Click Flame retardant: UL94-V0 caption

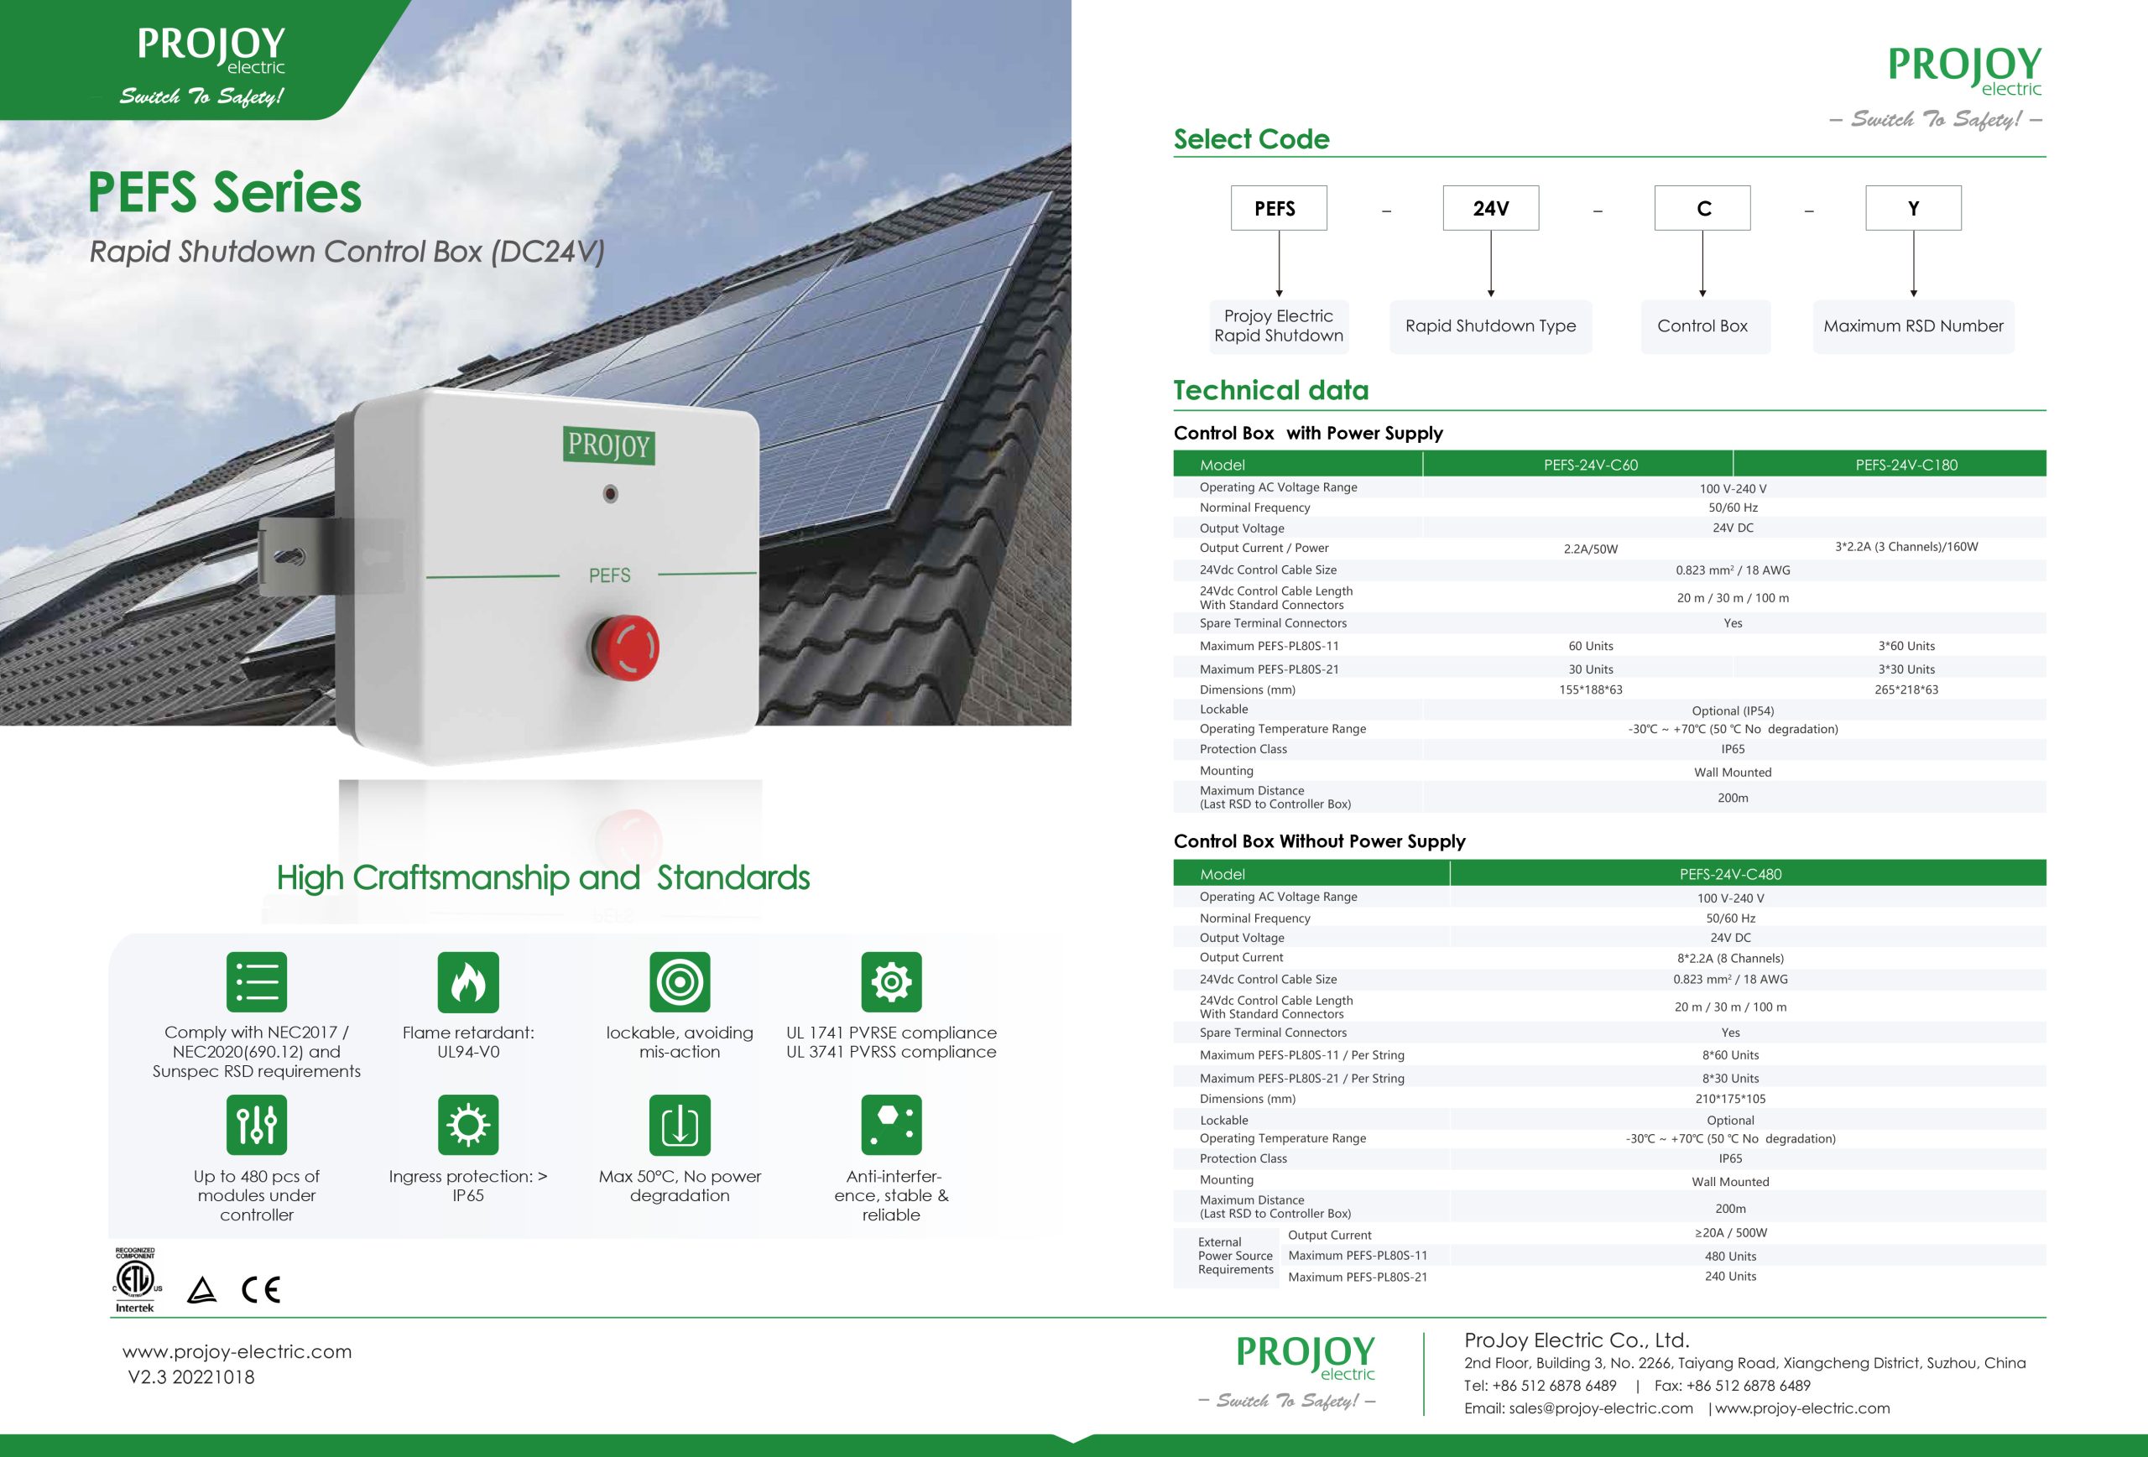[467, 1042]
